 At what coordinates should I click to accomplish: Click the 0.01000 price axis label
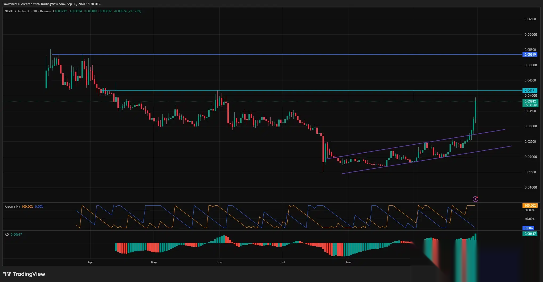coord(530,187)
